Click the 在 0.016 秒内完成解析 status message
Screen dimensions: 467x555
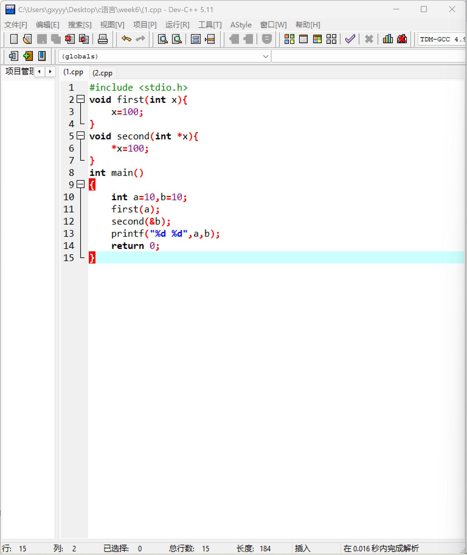(381, 549)
